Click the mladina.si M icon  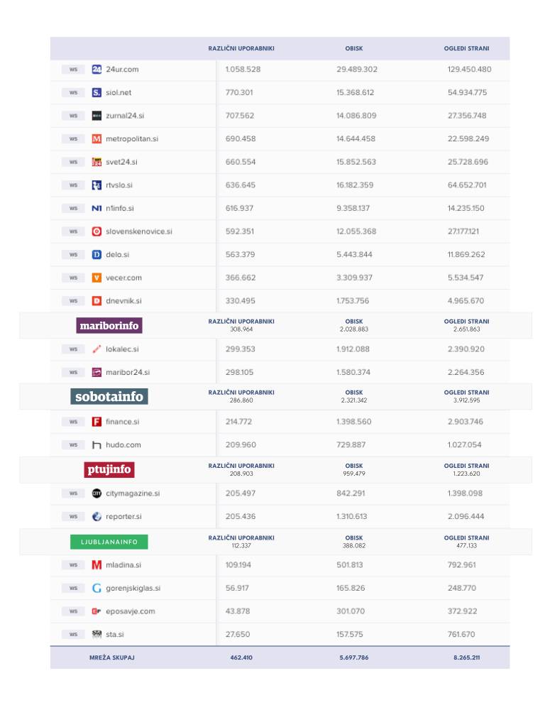(97, 565)
